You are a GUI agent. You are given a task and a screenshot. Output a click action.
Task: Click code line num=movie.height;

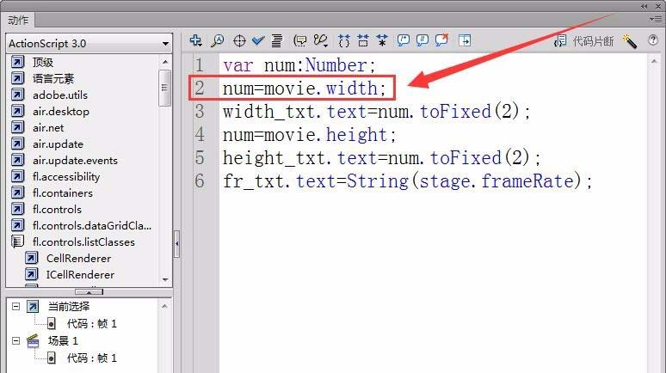309,135
